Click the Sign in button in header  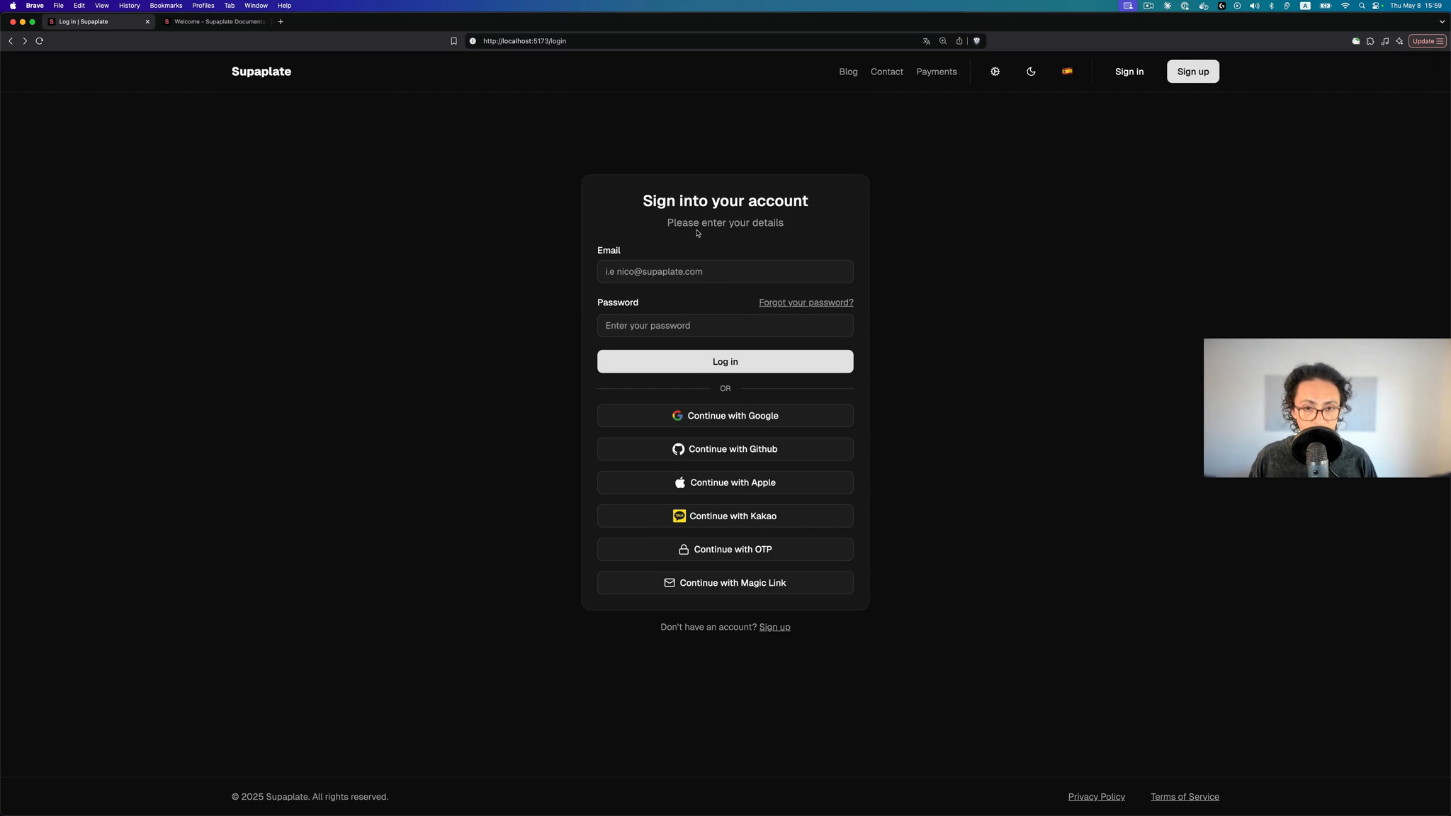1129,72
